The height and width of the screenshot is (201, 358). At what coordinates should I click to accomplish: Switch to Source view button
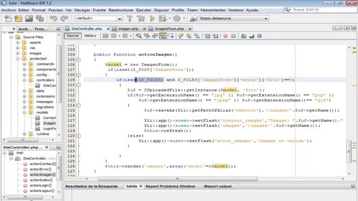(x=73, y=36)
